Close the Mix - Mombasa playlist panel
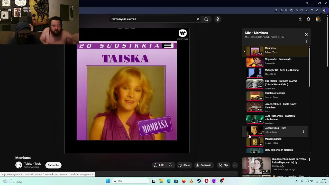The image size is (329, 185). point(306,34)
